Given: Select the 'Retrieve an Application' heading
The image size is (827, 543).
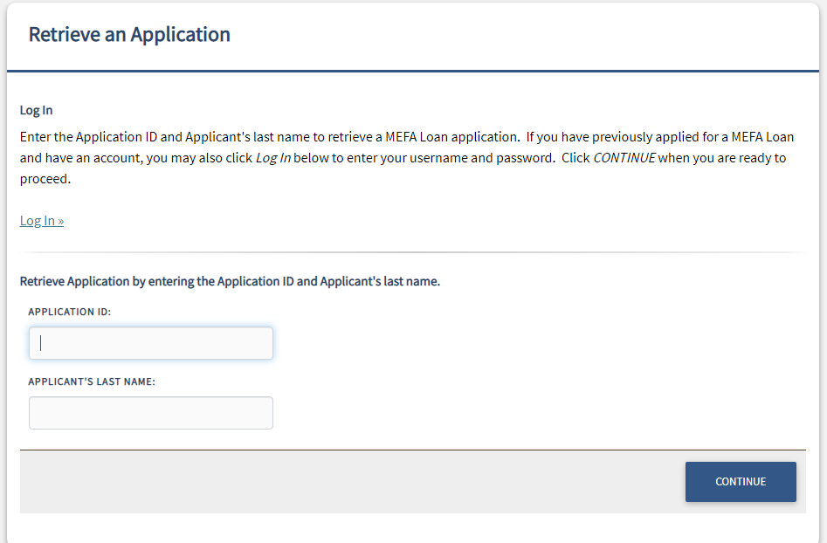Looking at the screenshot, I should [129, 34].
